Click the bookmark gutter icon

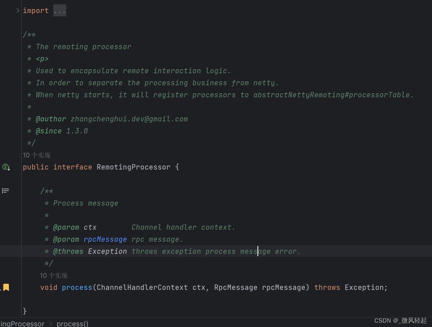pos(6,287)
